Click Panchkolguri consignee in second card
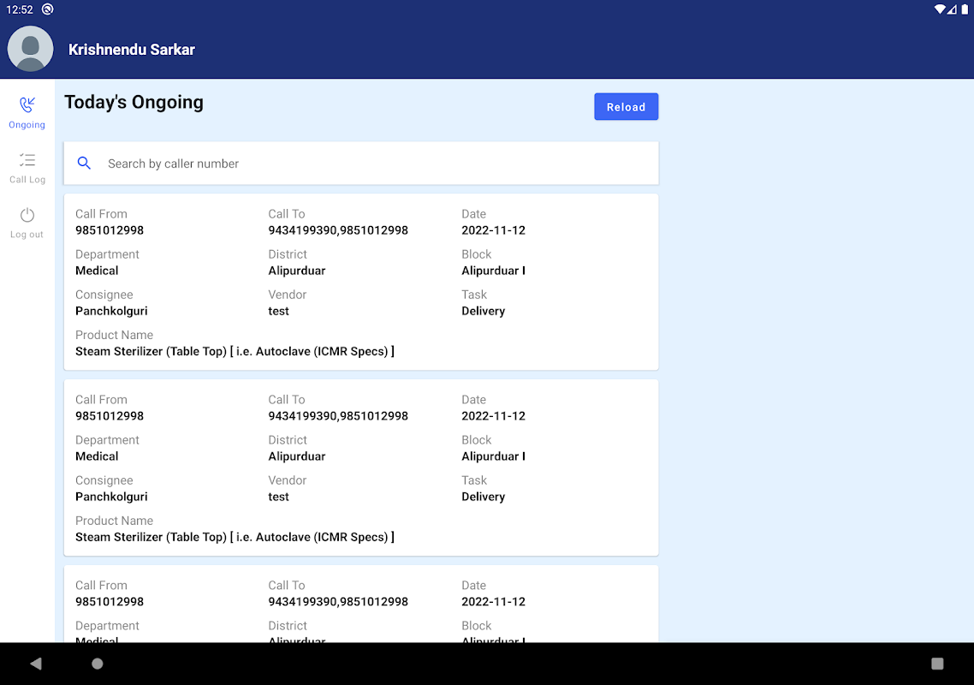 [111, 497]
